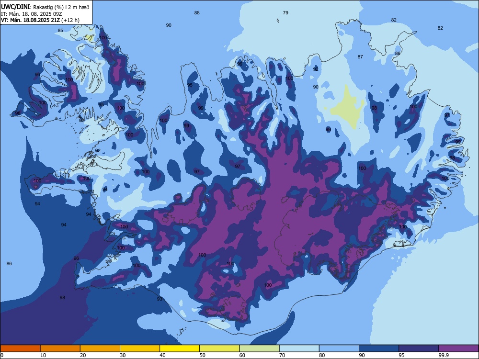Click the humidity value 87 on the map
479x359 pixels.
[x=361, y=57]
